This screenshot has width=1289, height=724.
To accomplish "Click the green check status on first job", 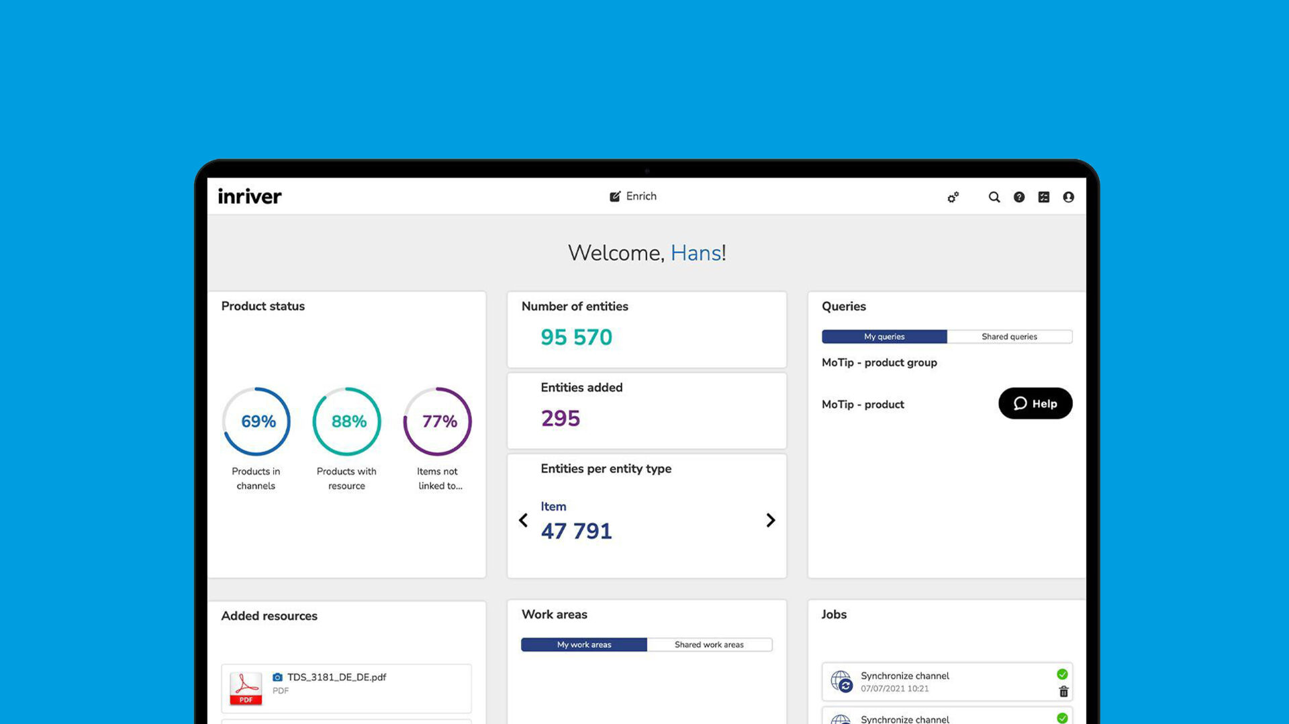I will 1062,674.
